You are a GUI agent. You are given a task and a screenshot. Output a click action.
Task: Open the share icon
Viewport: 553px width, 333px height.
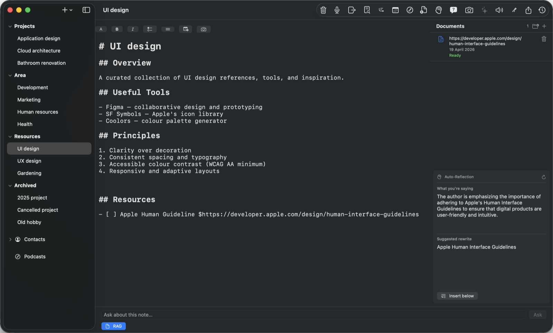[x=528, y=10]
